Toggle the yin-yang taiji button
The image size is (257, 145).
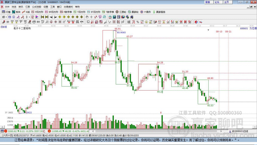pos(196,22)
